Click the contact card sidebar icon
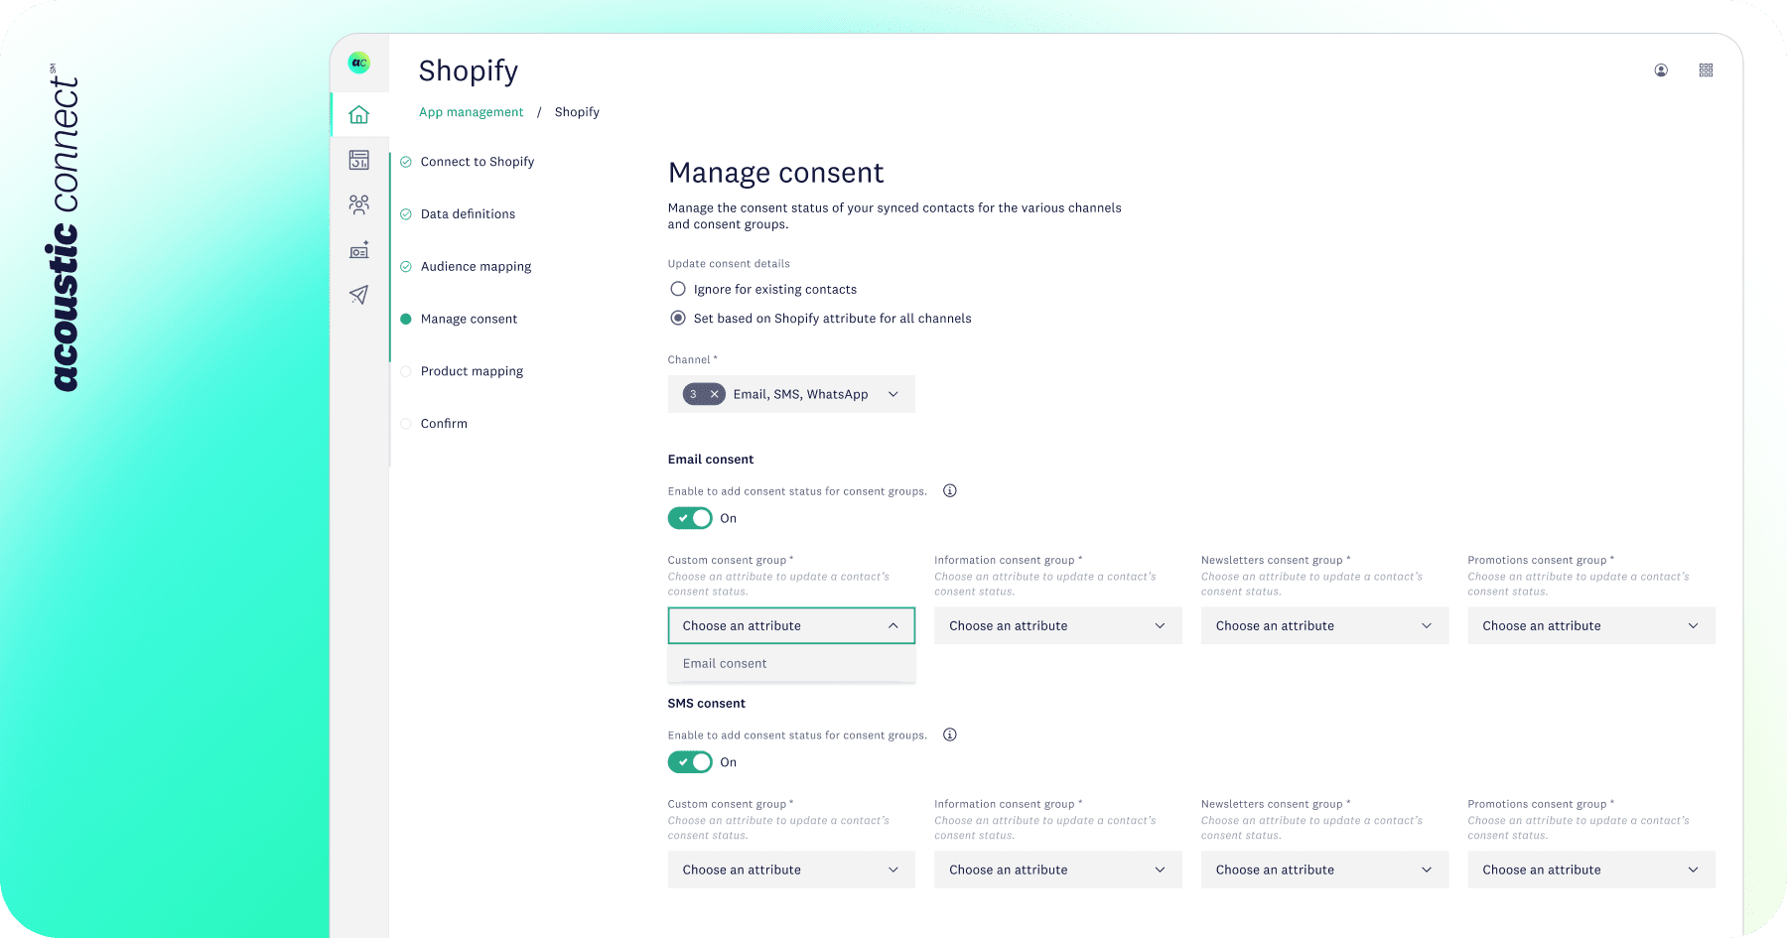Image resolution: width=1787 pixels, height=938 pixels. (x=359, y=250)
